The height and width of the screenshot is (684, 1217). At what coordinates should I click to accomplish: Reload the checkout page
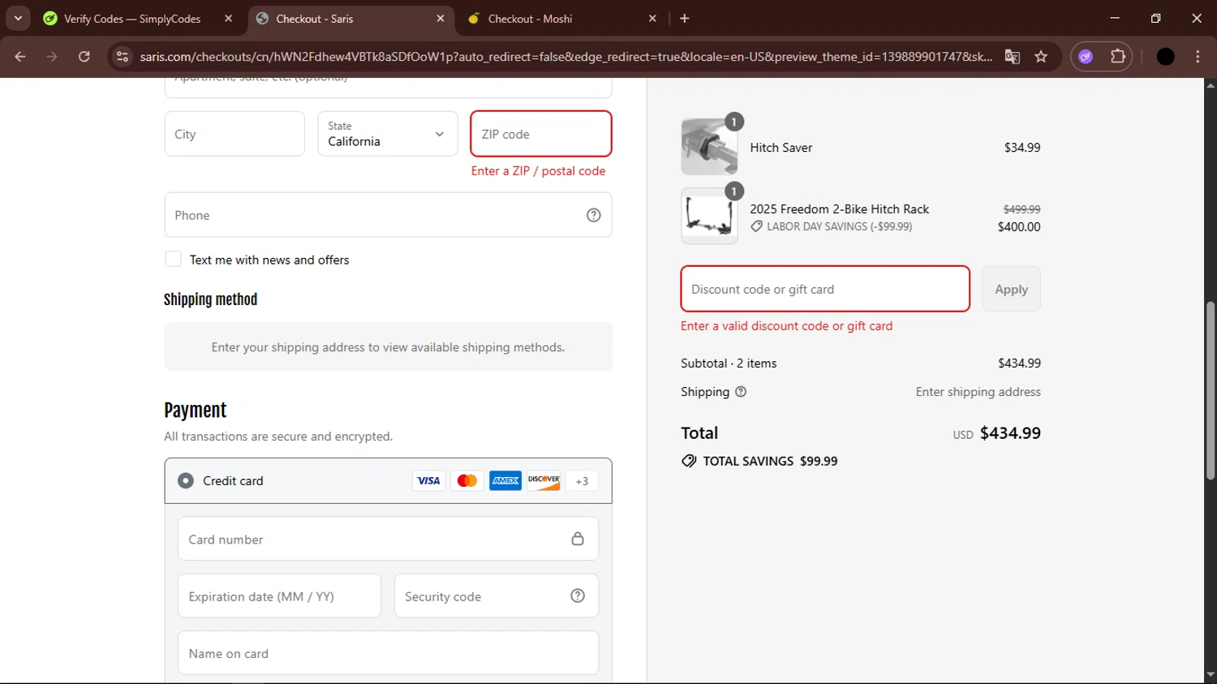tap(84, 57)
